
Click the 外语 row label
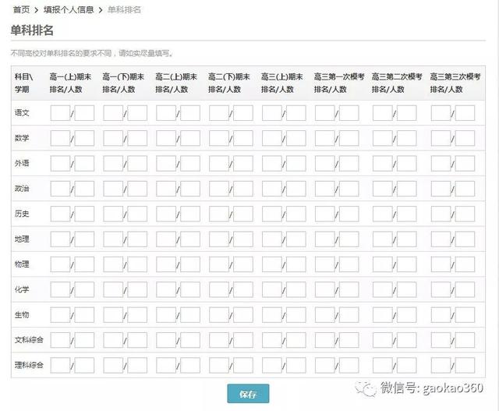pyautogui.click(x=22, y=163)
